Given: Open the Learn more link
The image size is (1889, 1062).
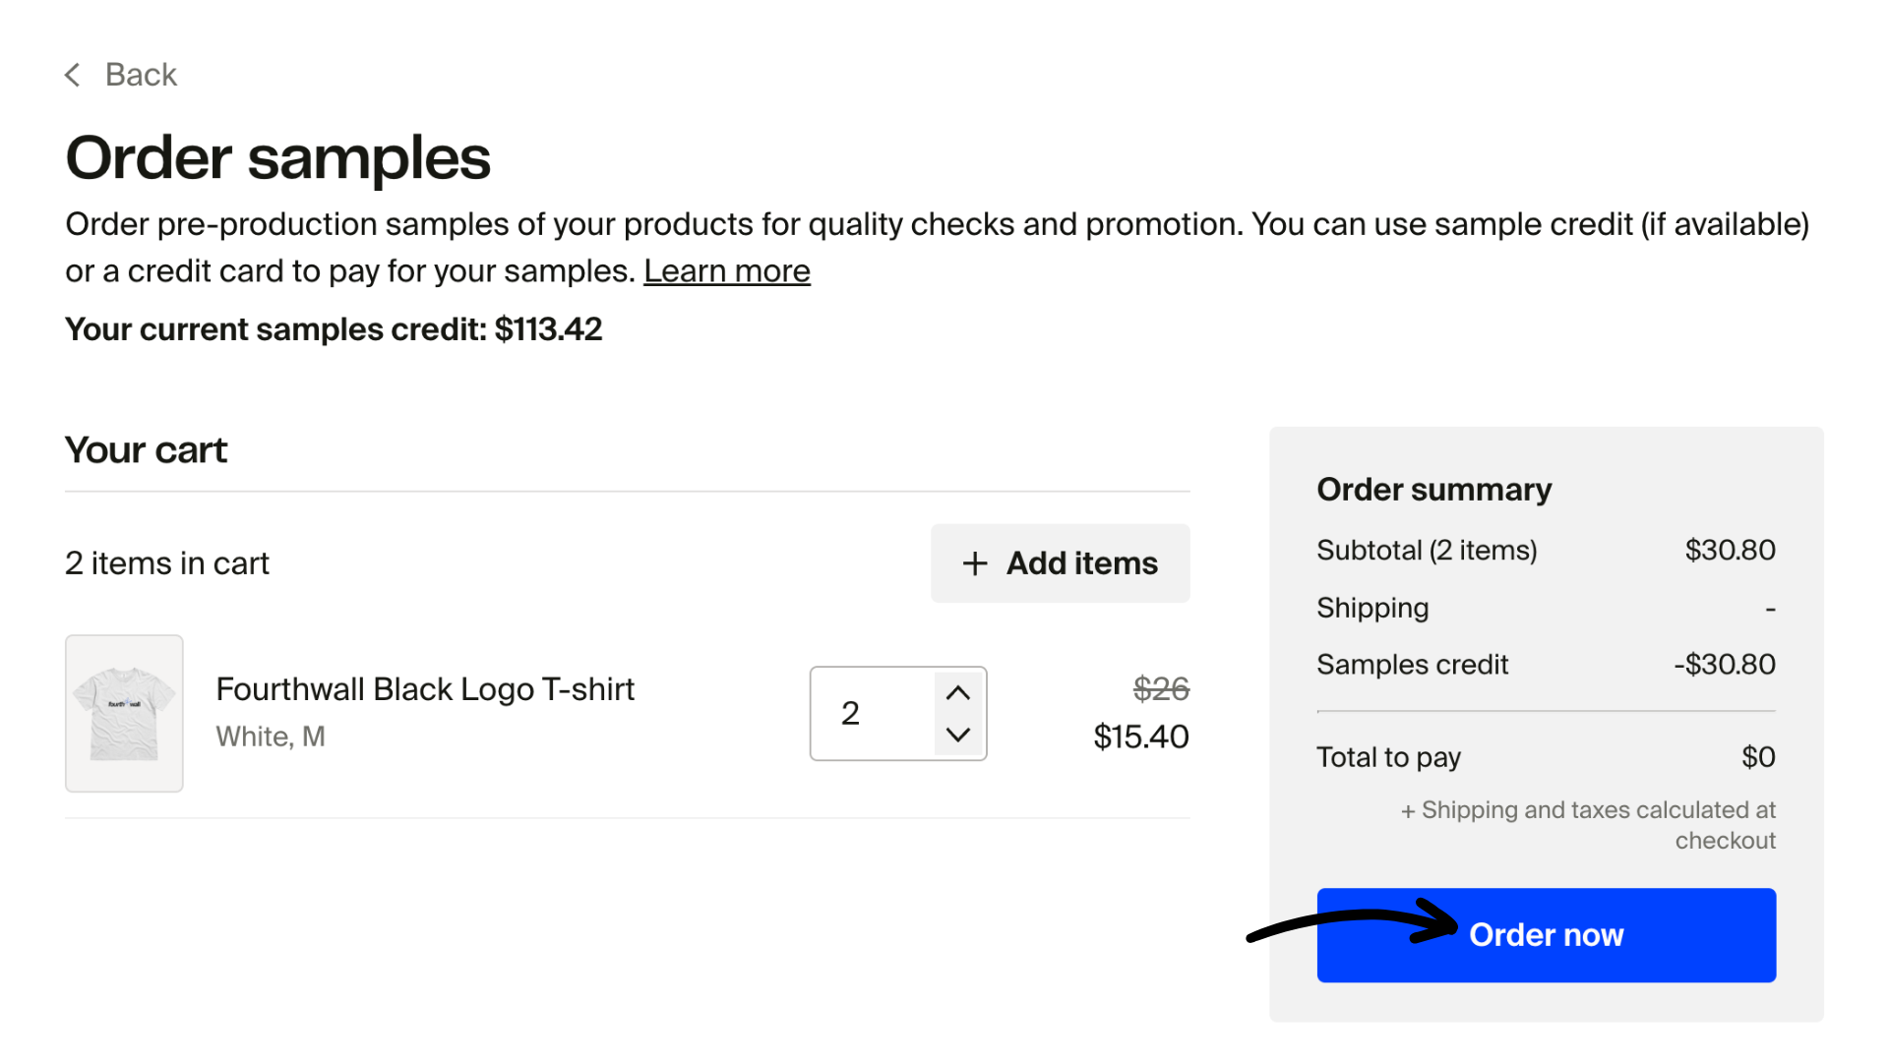Looking at the screenshot, I should click(726, 270).
